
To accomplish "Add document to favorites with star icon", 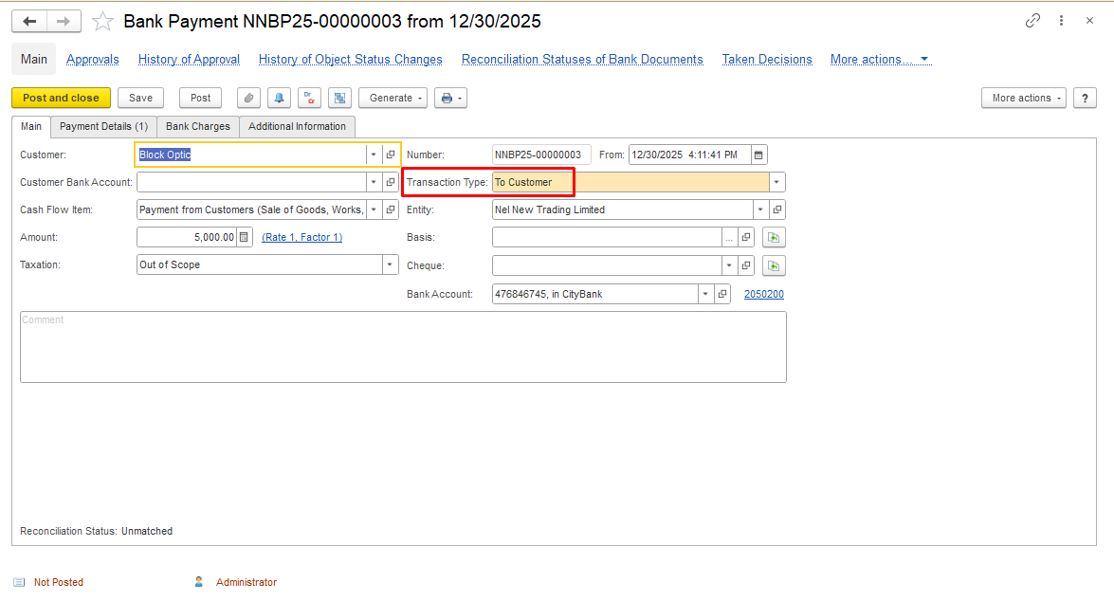I will (102, 21).
